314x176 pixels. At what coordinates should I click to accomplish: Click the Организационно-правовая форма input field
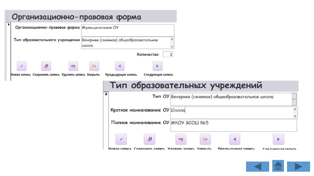point(128,30)
